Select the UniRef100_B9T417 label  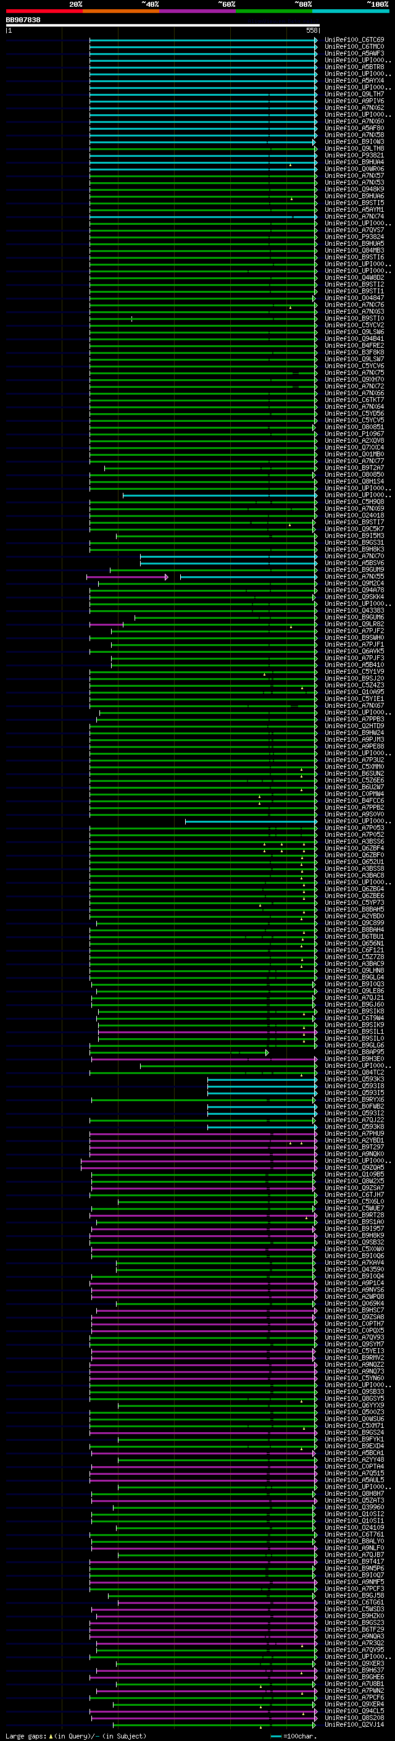pyautogui.click(x=354, y=1561)
